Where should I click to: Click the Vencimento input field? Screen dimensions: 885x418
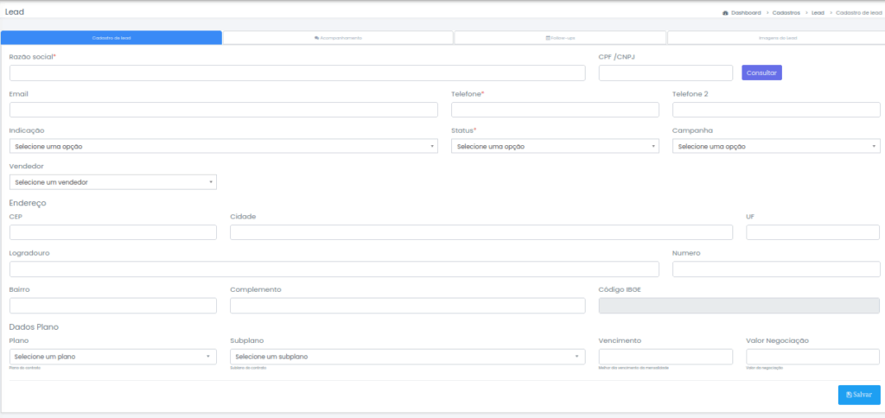click(x=665, y=357)
